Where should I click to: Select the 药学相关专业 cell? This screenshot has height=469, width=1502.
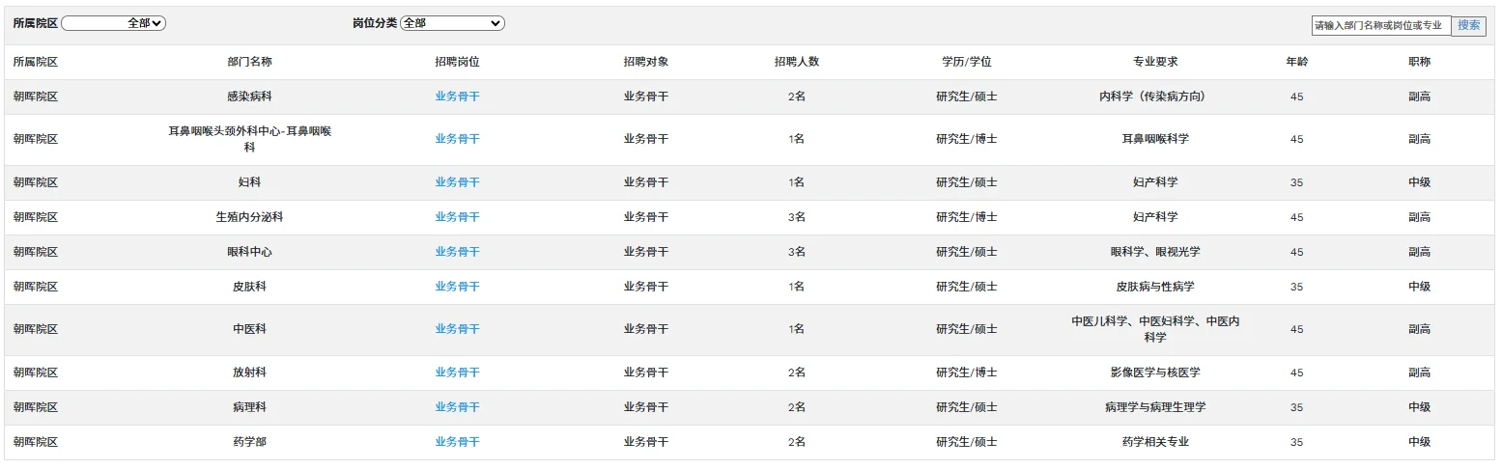pos(1155,442)
